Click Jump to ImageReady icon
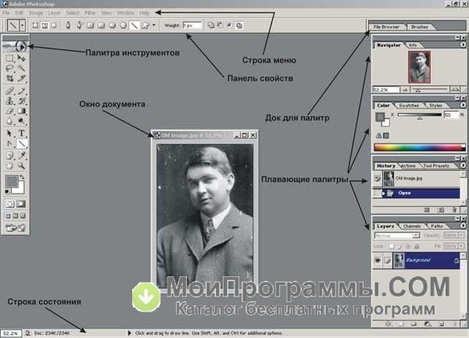469x338 pixels. click(16, 228)
